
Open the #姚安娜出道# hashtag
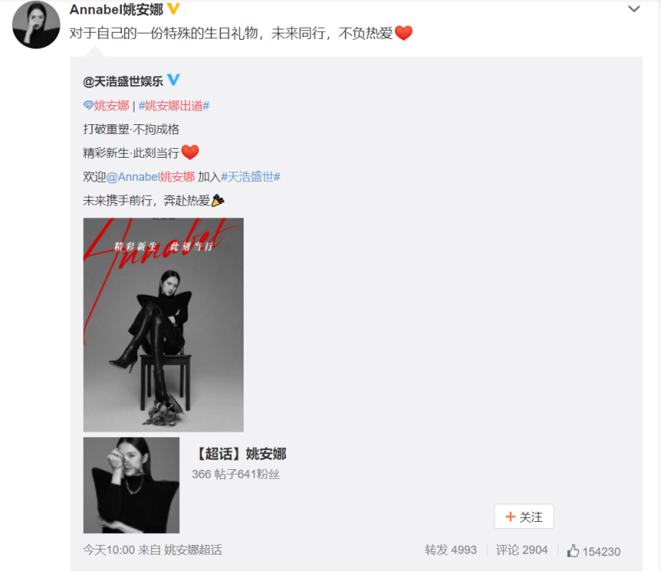pos(174,105)
